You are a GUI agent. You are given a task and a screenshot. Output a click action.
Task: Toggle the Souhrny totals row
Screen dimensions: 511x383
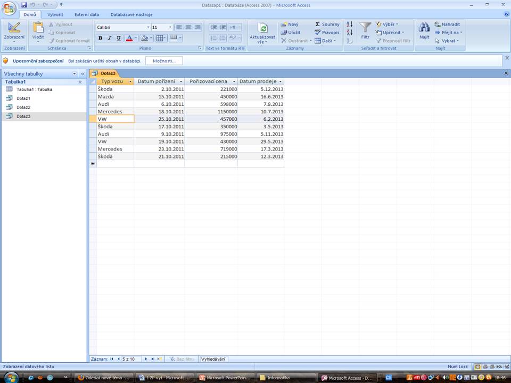[x=327, y=24]
